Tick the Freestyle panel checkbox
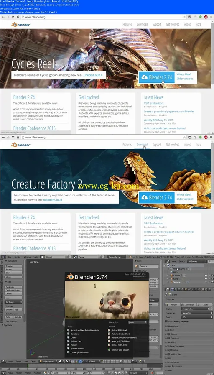Image resolution: width=214 pixels, height=375 pixels. coord(168,338)
